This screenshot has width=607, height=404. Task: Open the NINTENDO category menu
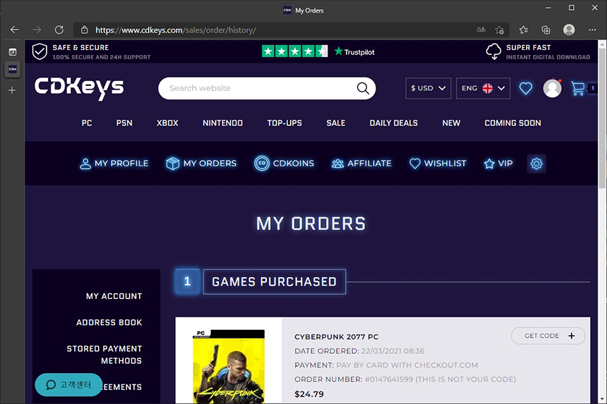tap(222, 123)
